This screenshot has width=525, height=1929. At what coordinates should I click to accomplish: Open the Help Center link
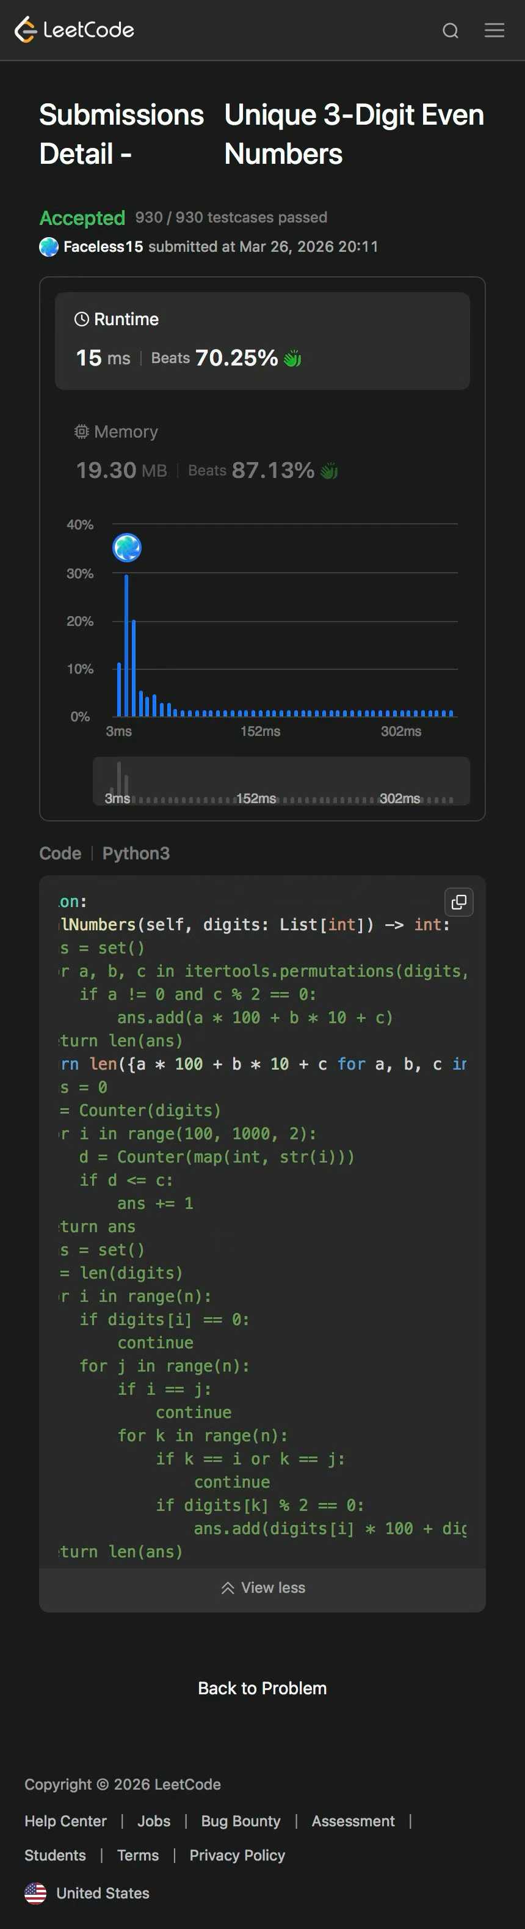66,1820
